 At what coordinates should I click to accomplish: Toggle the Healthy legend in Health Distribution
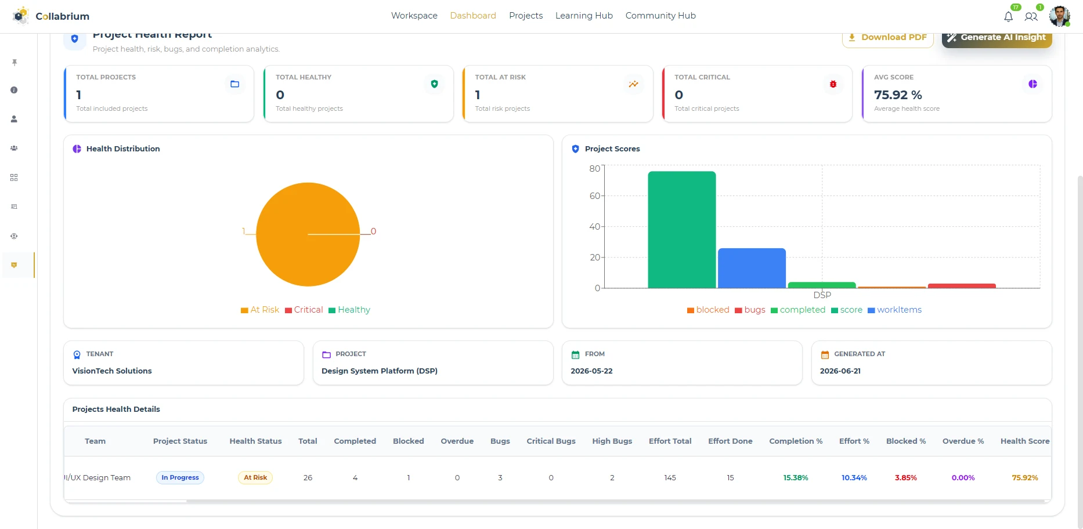[x=349, y=310]
